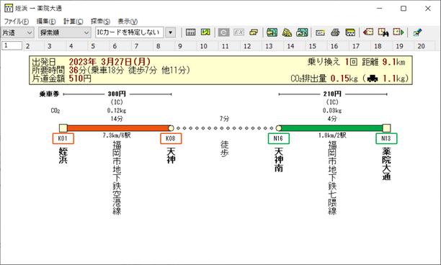Click the previous-train clock icon with red arrow

tap(368, 32)
